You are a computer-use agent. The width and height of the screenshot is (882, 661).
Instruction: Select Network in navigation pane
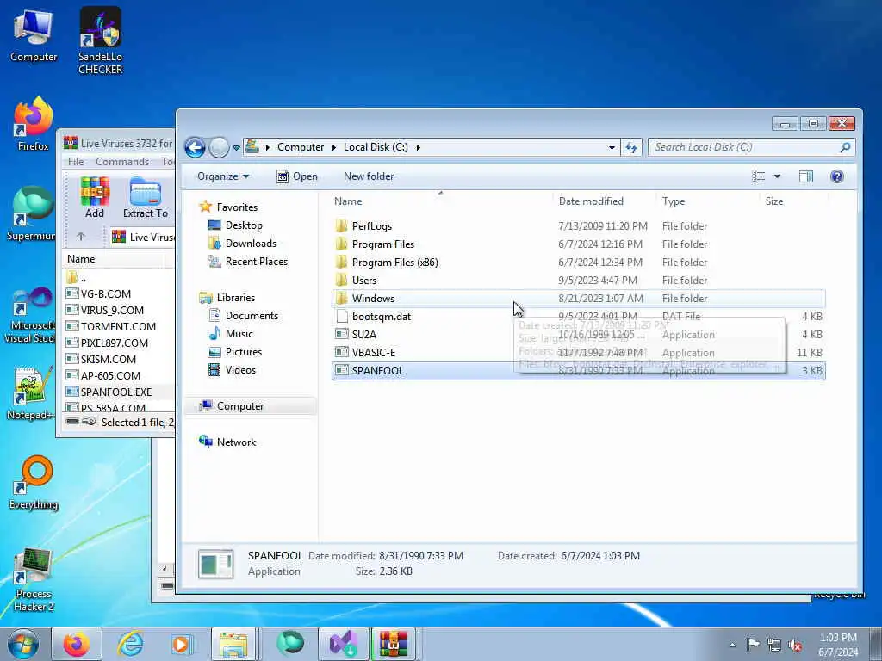tap(236, 442)
